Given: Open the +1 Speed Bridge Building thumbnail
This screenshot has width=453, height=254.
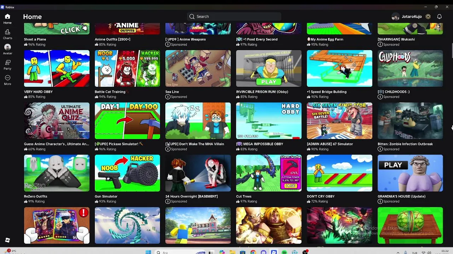Looking at the screenshot, I should [340, 68].
